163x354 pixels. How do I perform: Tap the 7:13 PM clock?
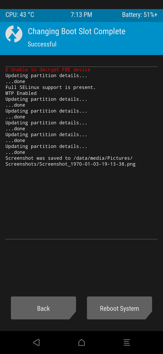tap(81, 15)
